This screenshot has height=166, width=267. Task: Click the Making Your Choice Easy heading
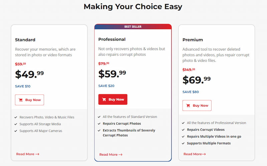pos(133,7)
